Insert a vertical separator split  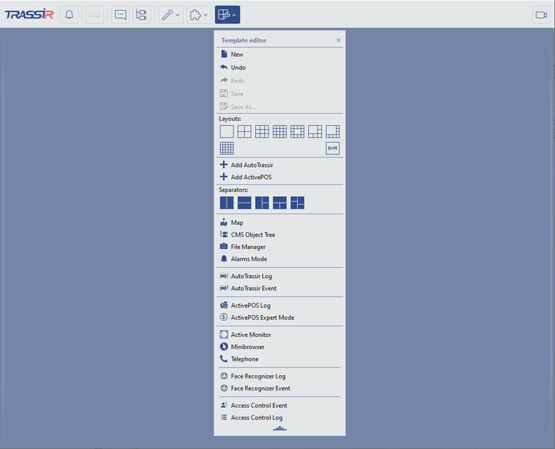227,203
